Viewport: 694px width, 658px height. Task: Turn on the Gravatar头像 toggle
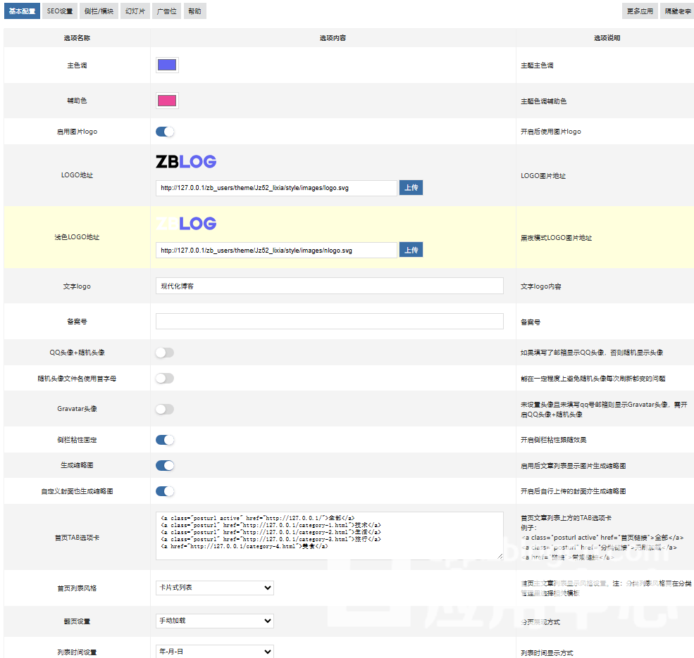tap(165, 409)
